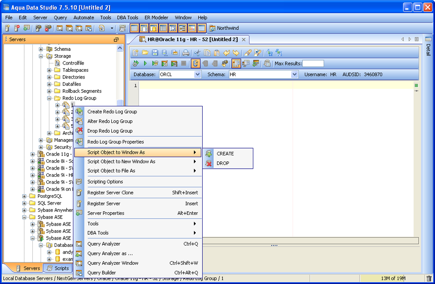Click the disconnect server icon with red mark

pyautogui.click(x=48, y=28)
